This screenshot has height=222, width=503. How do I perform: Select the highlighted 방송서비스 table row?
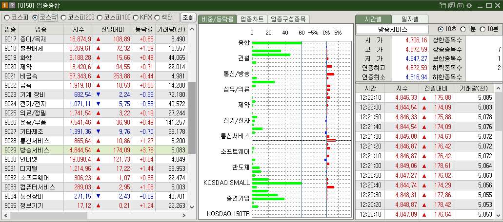click(95, 150)
